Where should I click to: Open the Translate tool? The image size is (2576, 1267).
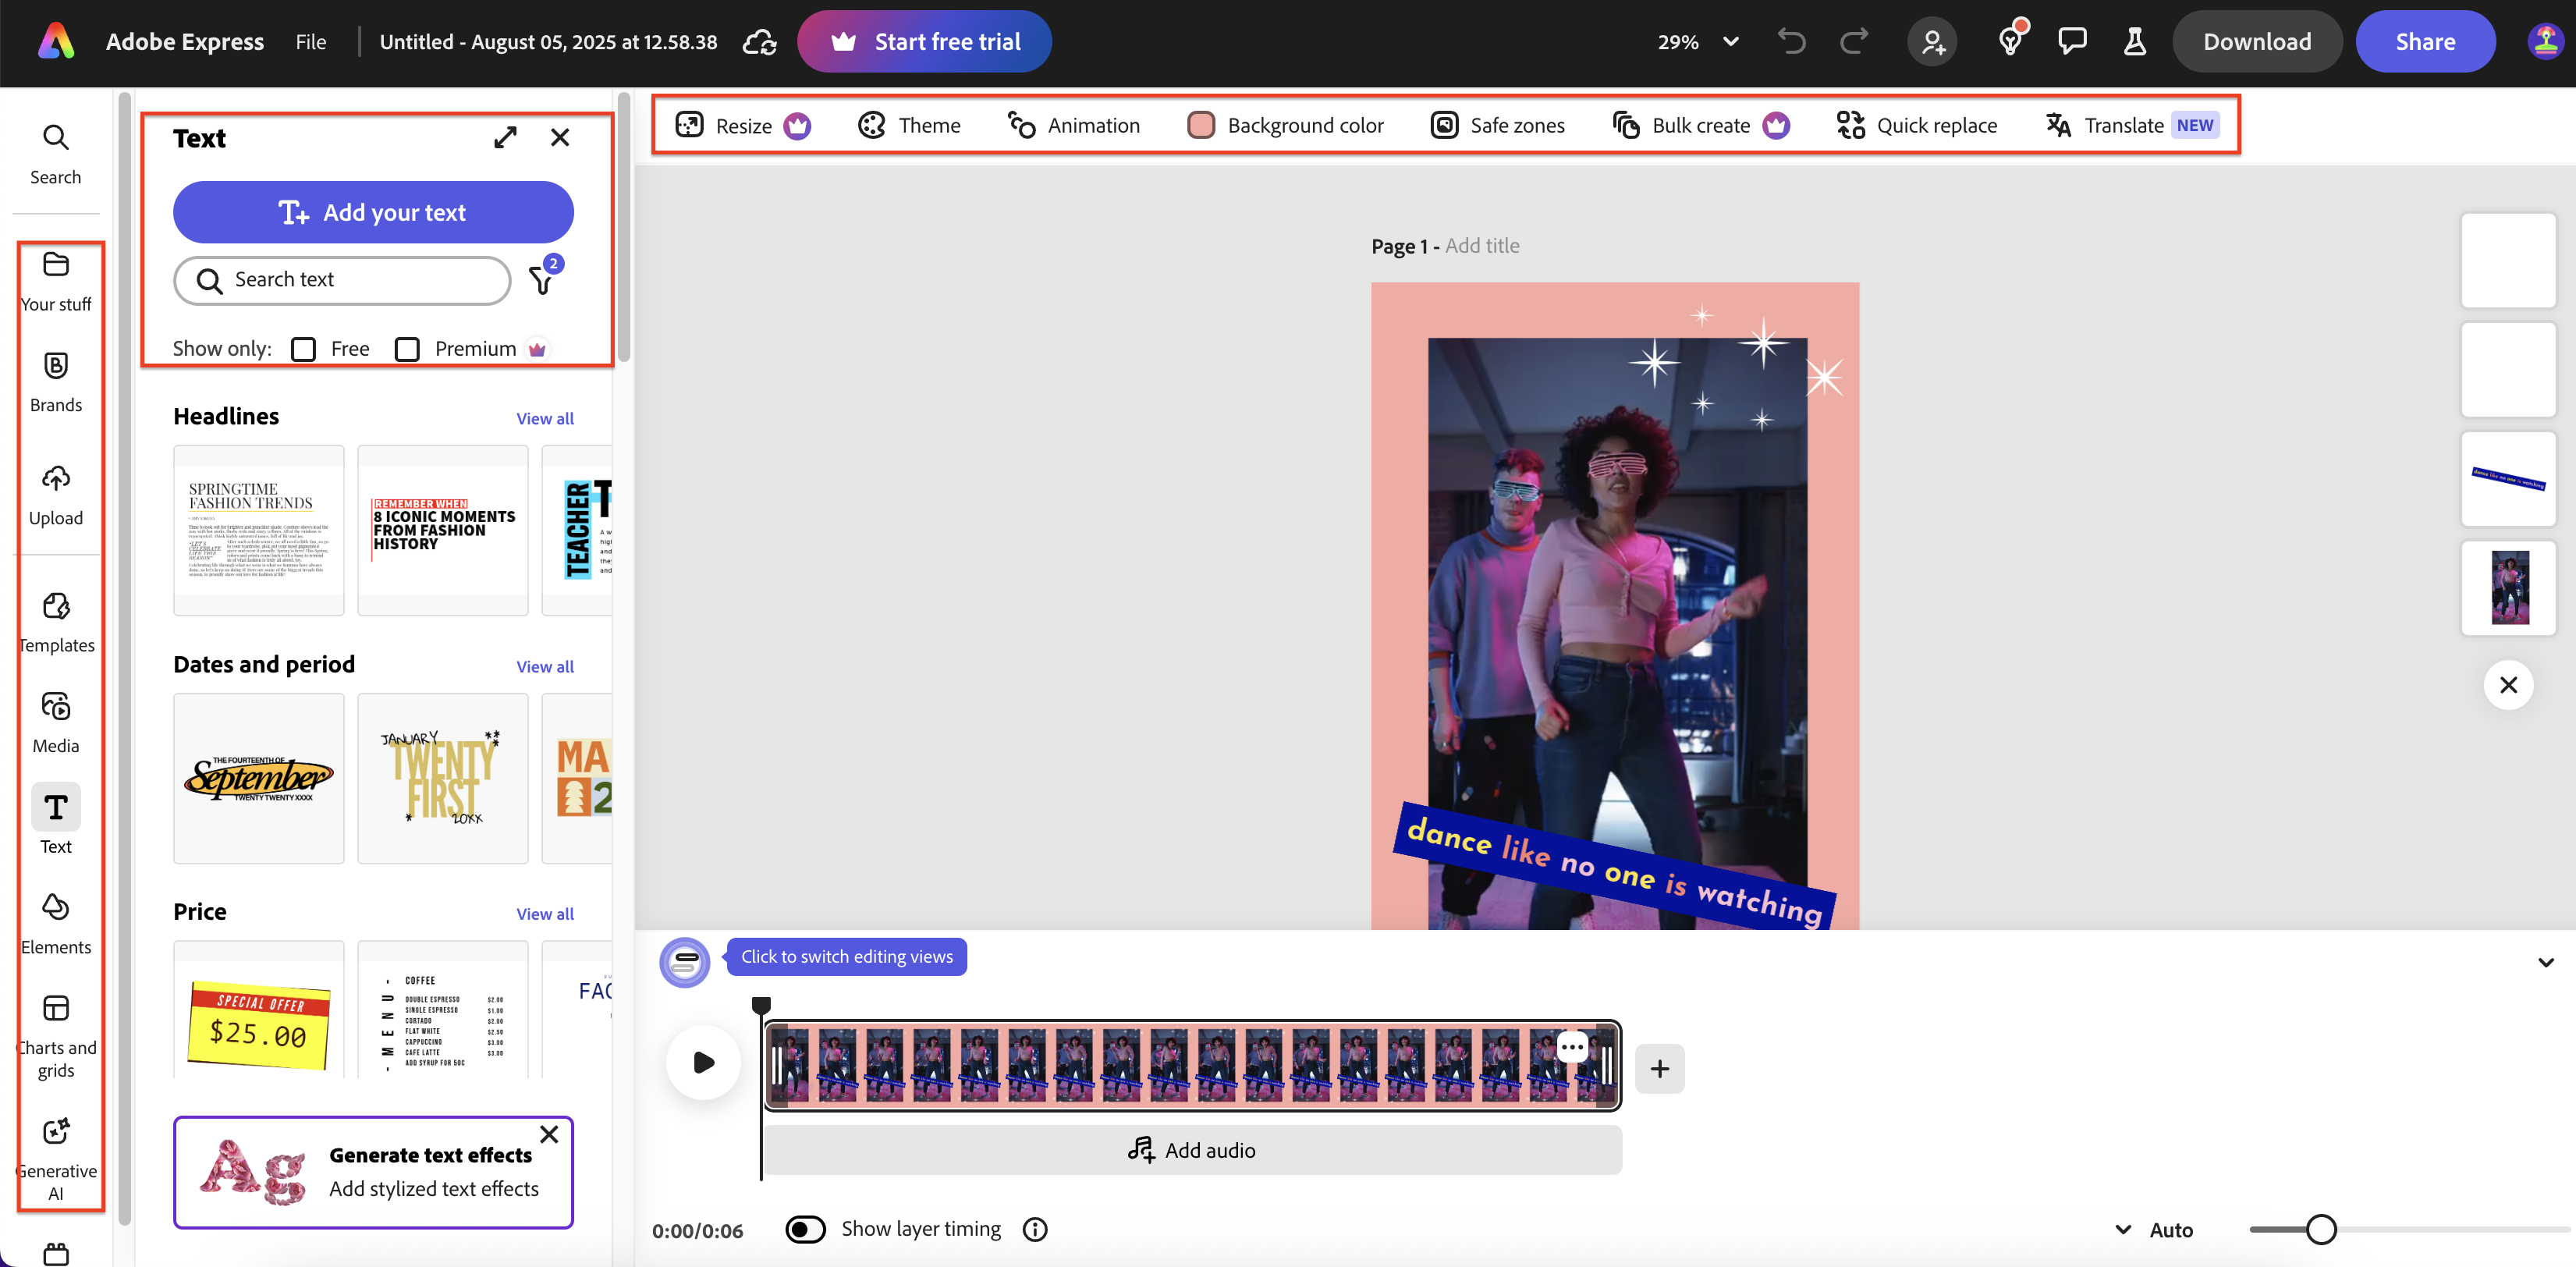pyautogui.click(x=2131, y=125)
